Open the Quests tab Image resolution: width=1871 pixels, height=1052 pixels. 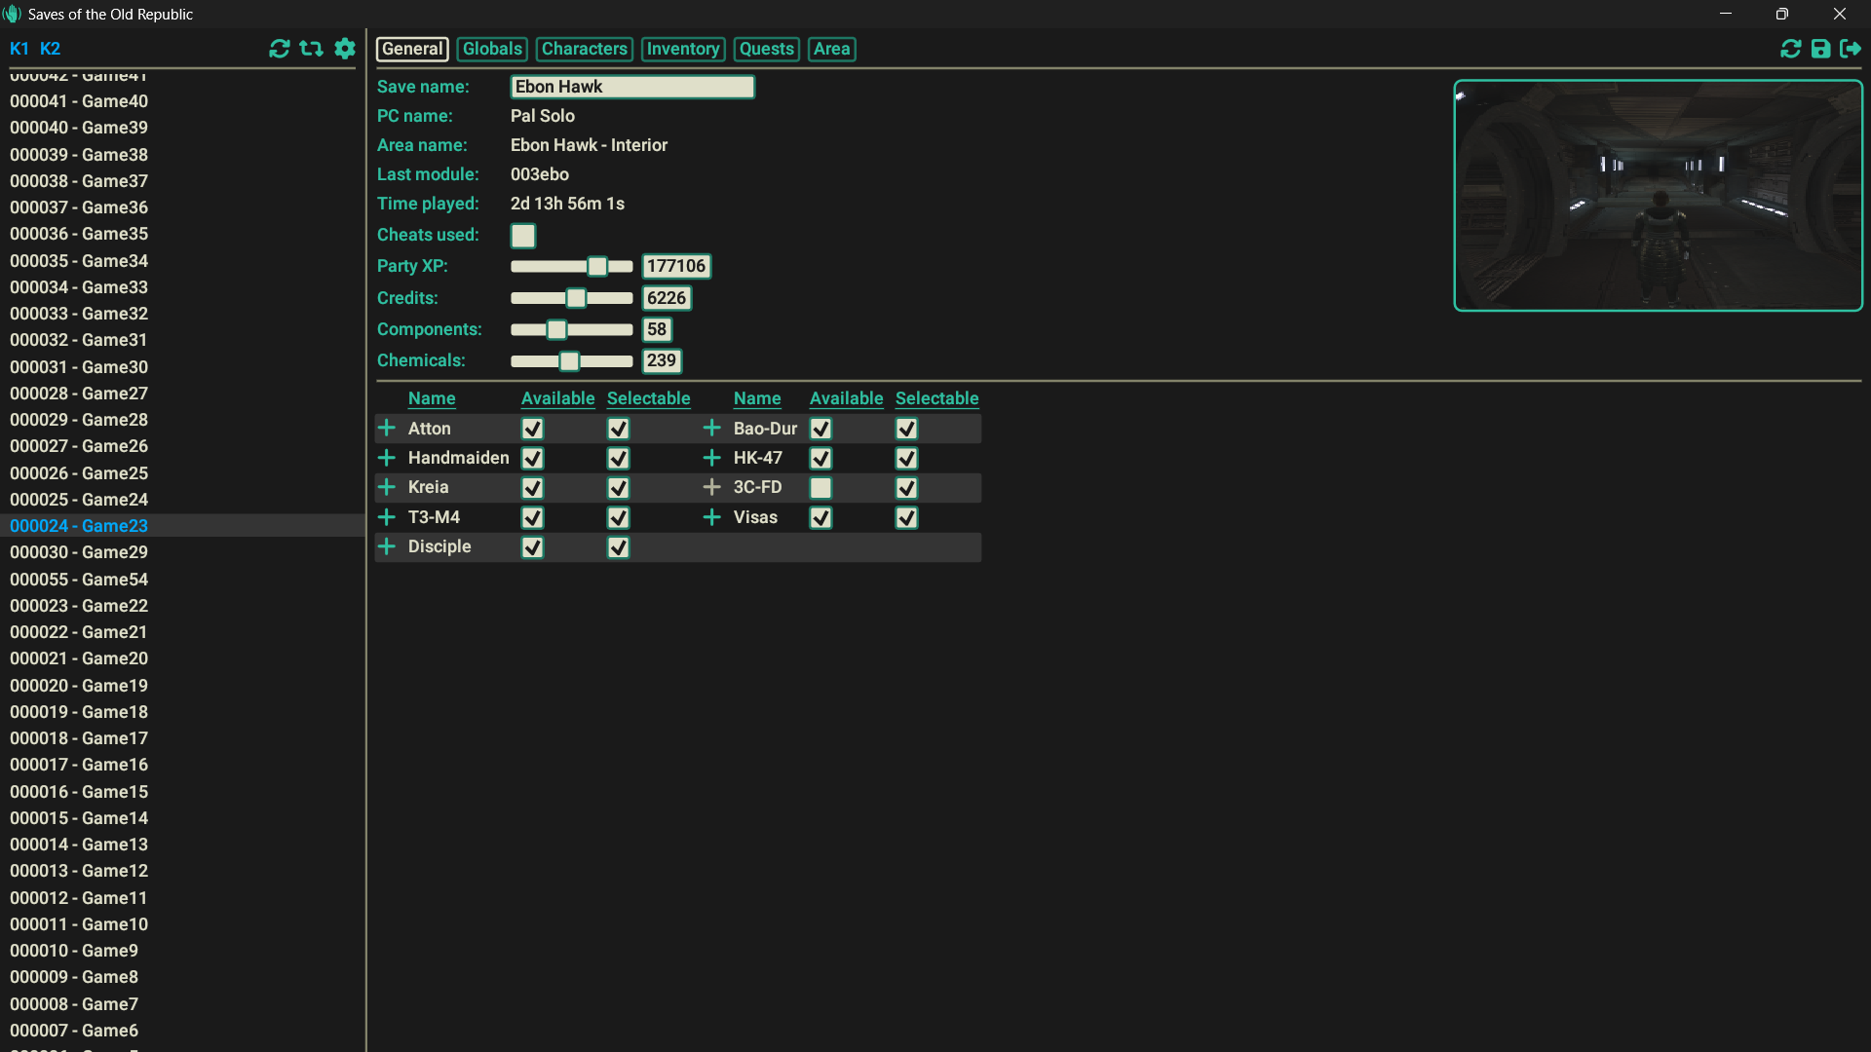(767, 49)
